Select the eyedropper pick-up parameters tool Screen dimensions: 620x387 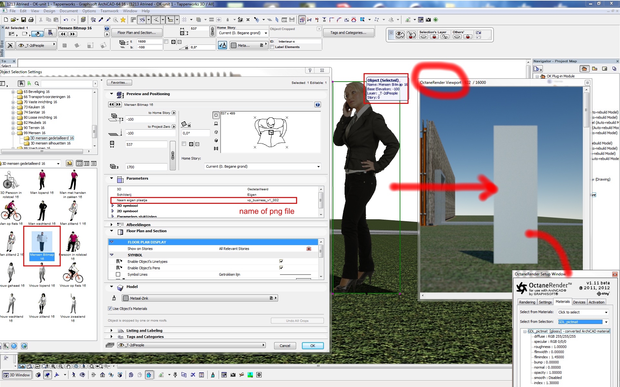point(101,20)
